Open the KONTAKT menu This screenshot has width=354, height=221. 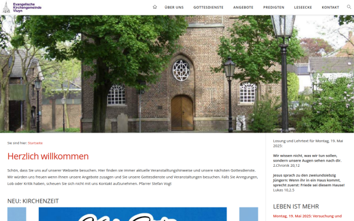click(x=330, y=8)
